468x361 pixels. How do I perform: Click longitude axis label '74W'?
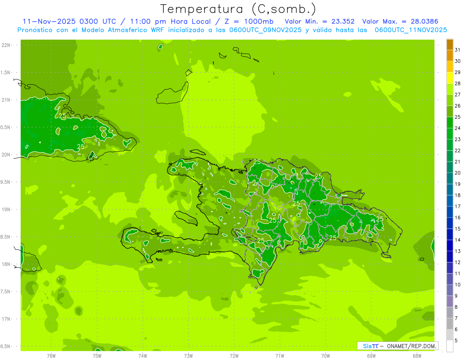[x=143, y=356]
